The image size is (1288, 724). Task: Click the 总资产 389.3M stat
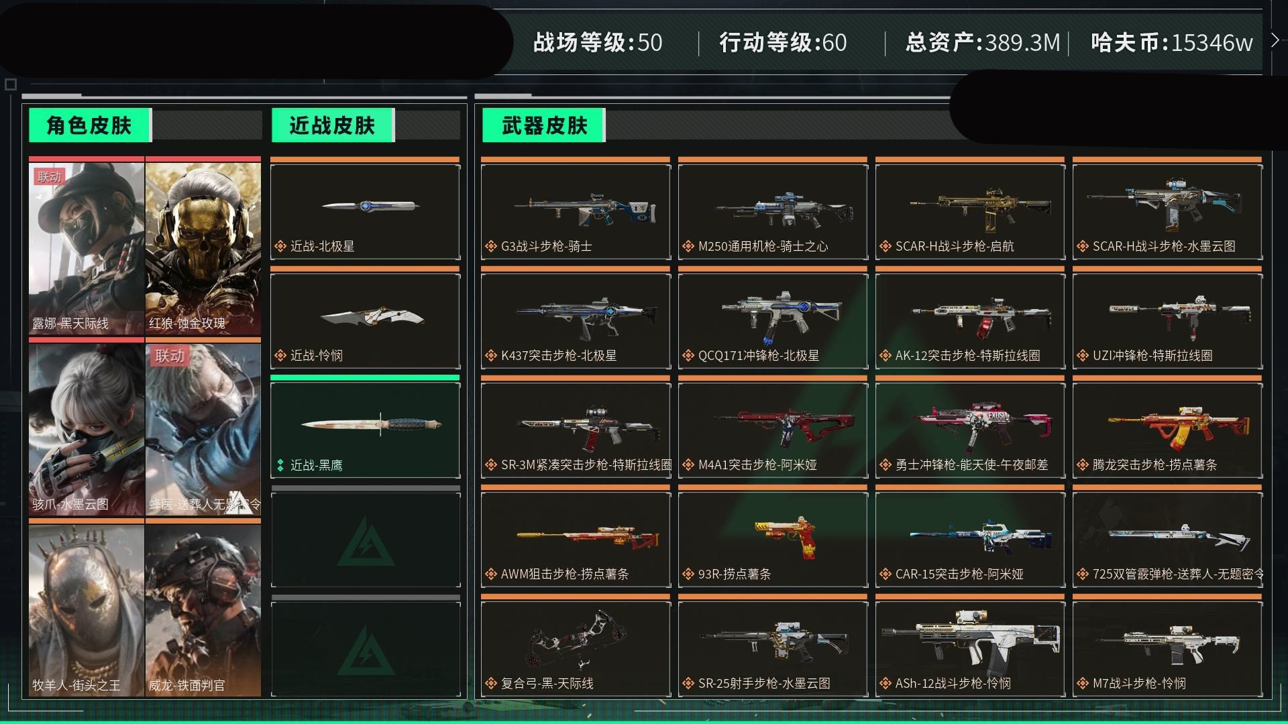coord(983,42)
